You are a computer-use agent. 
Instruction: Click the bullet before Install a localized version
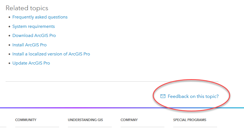(9, 54)
